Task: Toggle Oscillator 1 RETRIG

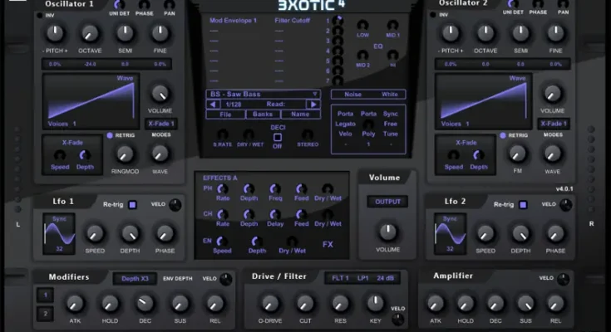Action: (x=110, y=135)
